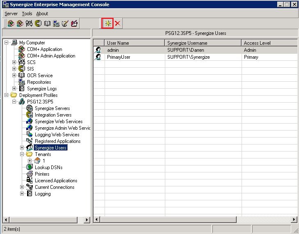Click the Printers tree icon
Screen dimensions: 299x234
pos(30,174)
